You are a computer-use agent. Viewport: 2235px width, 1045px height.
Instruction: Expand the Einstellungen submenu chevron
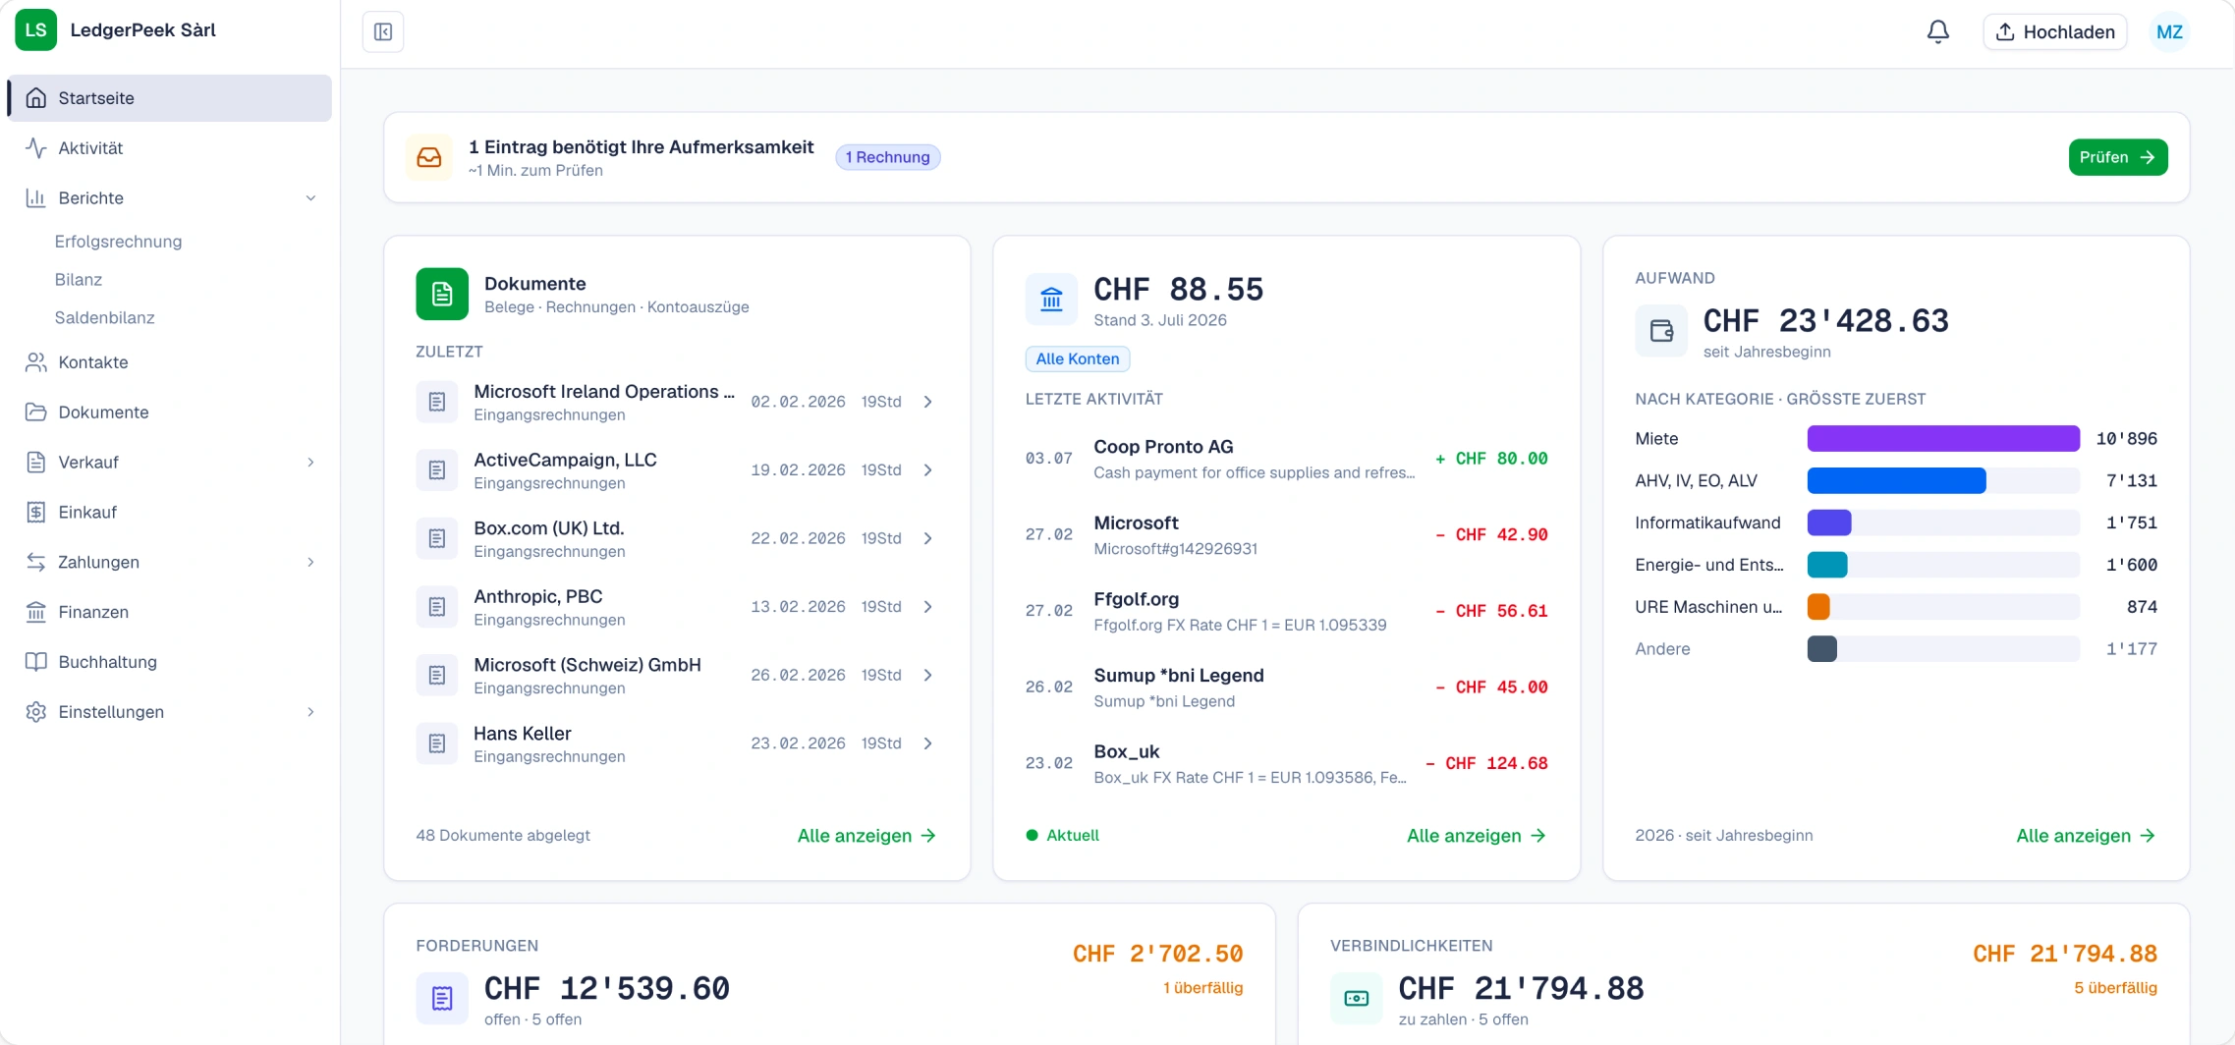[x=310, y=713]
